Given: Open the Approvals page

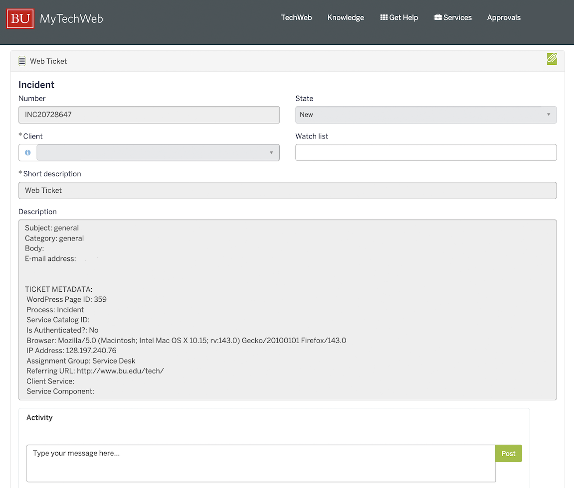Looking at the screenshot, I should pos(504,17).
